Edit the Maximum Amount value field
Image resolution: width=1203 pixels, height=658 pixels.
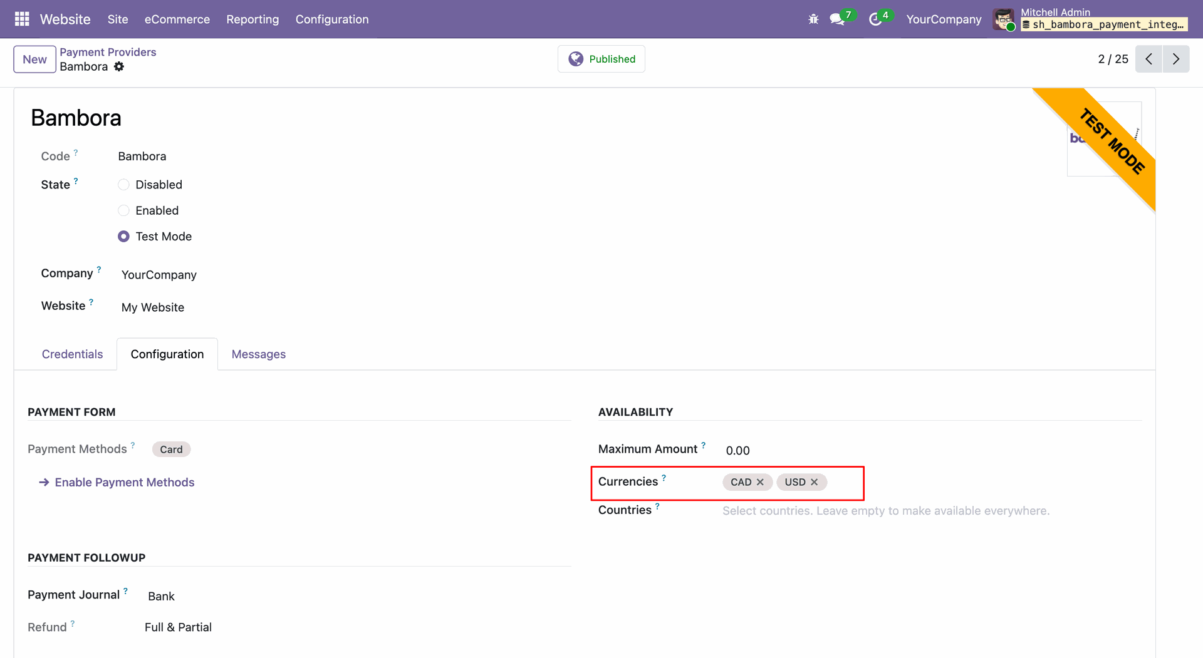(x=737, y=451)
